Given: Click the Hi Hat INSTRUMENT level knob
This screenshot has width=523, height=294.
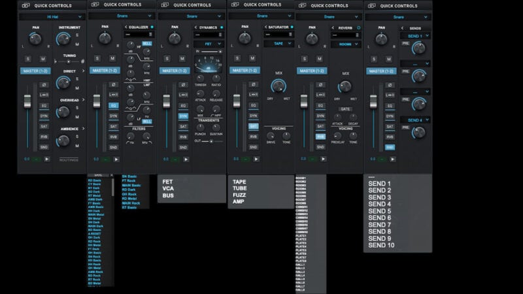Looking at the screenshot, I should tap(63, 39).
